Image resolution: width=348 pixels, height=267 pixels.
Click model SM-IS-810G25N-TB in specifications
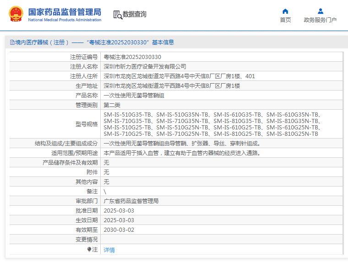point(292,134)
